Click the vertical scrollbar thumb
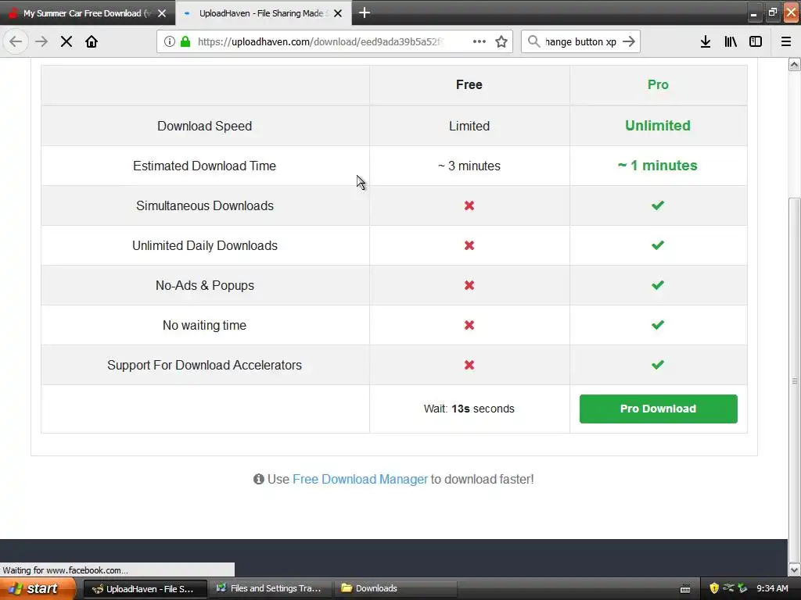 (x=794, y=380)
